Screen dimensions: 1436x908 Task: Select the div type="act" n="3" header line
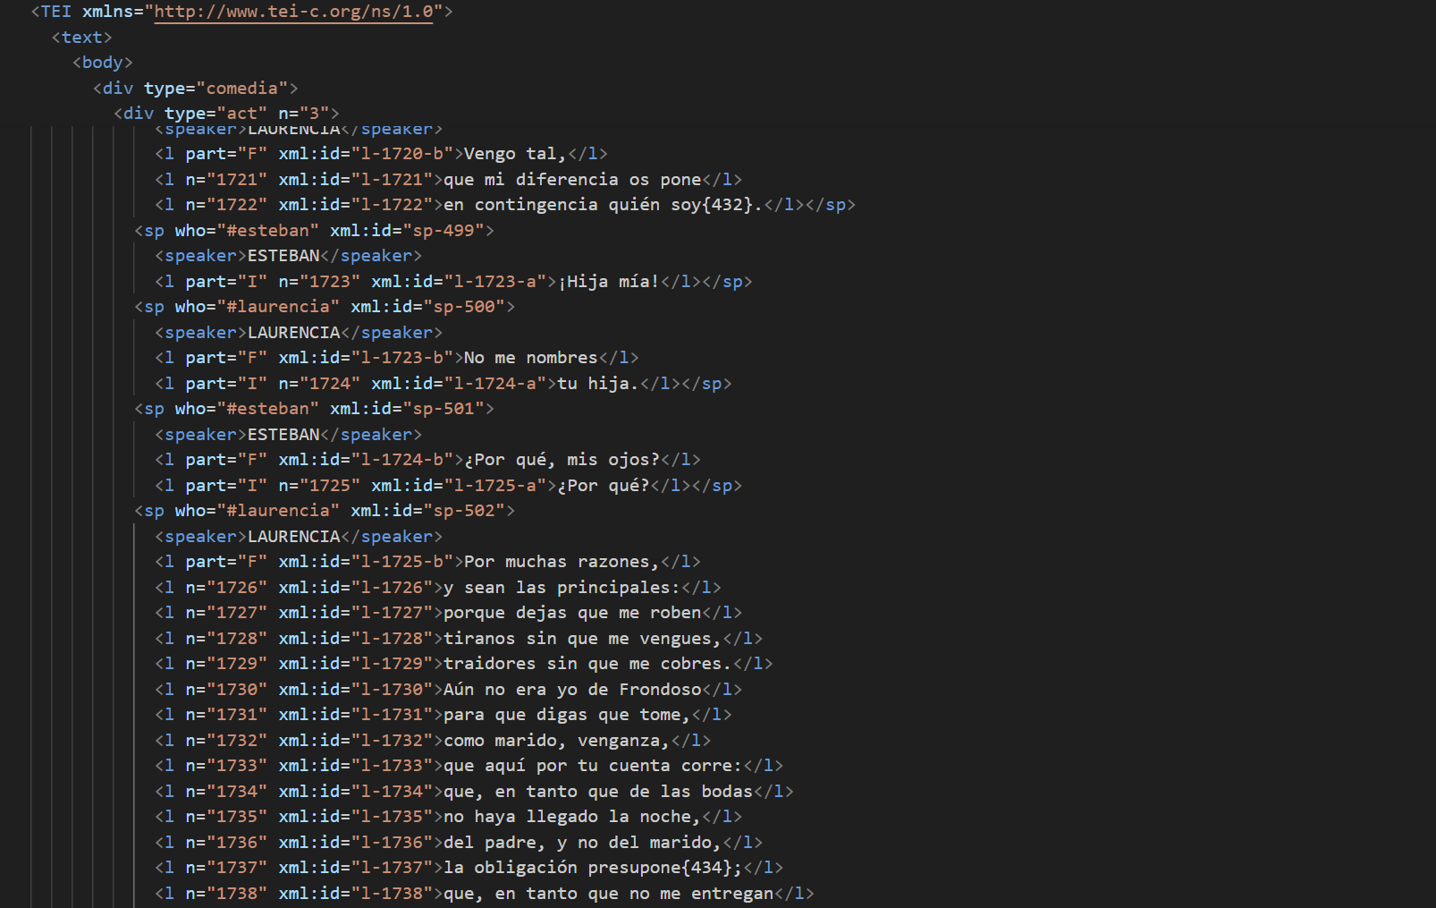[x=226, y=114]
